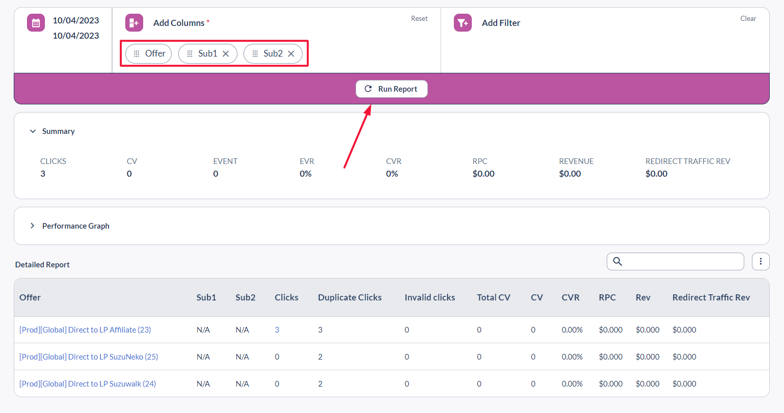Open Direct to LP SuzuNeko (25) offer
The image size is (784, 413).
point(89,357)
